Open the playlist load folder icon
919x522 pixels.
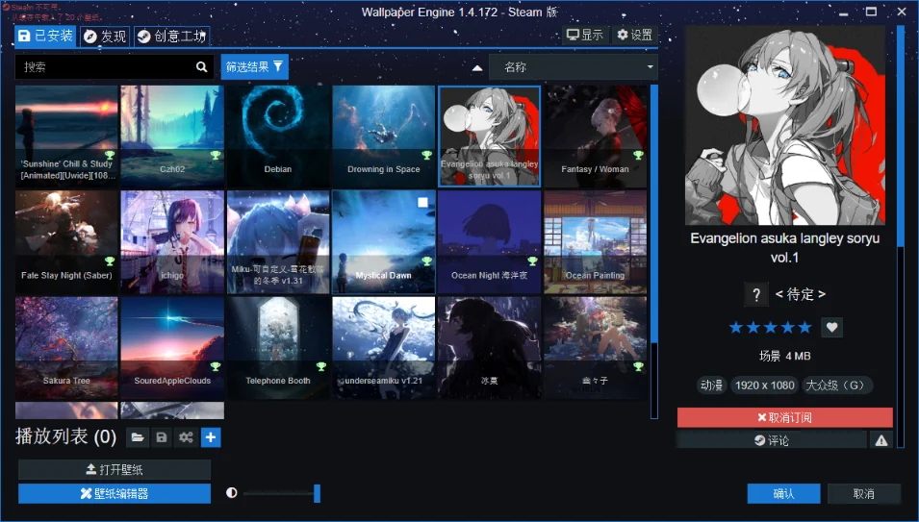[x=138, y=437]
